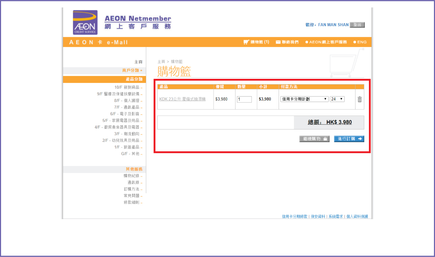Go to 主頁 in the sidebar
Viewport: 435px width, 257px height.
coord(138,62)
